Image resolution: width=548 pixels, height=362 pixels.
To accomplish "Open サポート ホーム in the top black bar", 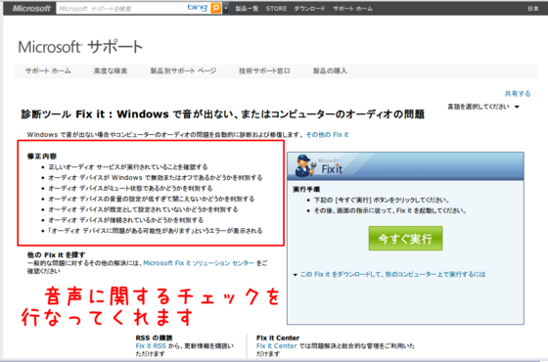I will (352, 9).
